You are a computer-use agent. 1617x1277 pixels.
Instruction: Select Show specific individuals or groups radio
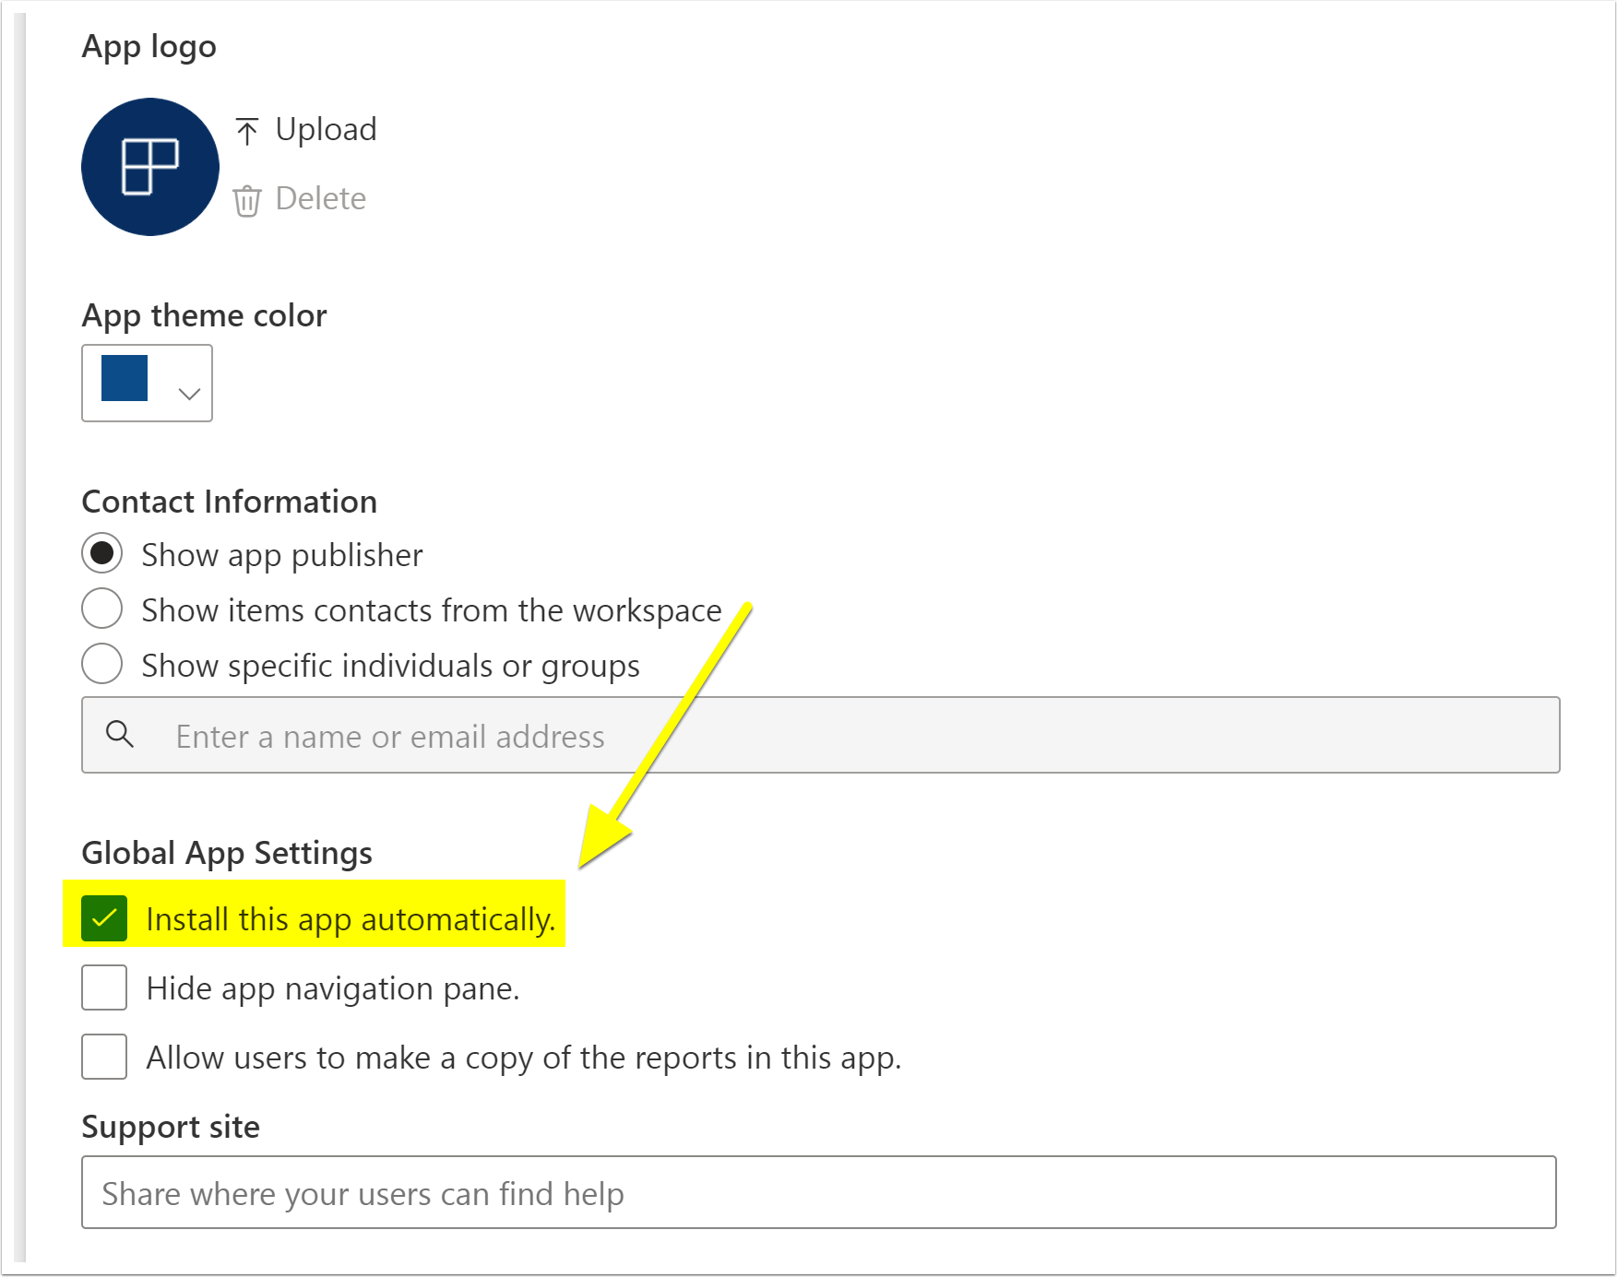[x=102, y=664]
